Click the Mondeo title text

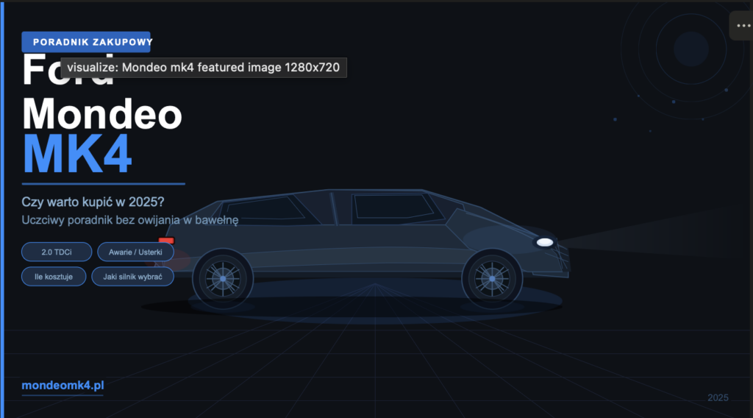point(102,114)
